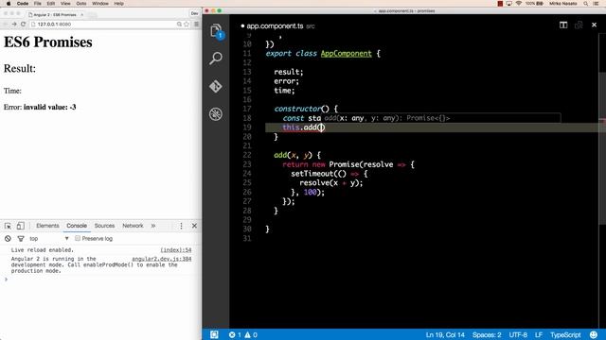Screen dimensions: 606x340
Task: Open the Goto menu in the menu bar
Action: pos(81,4)
